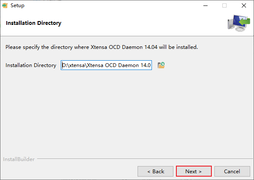Go back with the Back button
Screen dimensions: 254x180
(x=156, y=171)
